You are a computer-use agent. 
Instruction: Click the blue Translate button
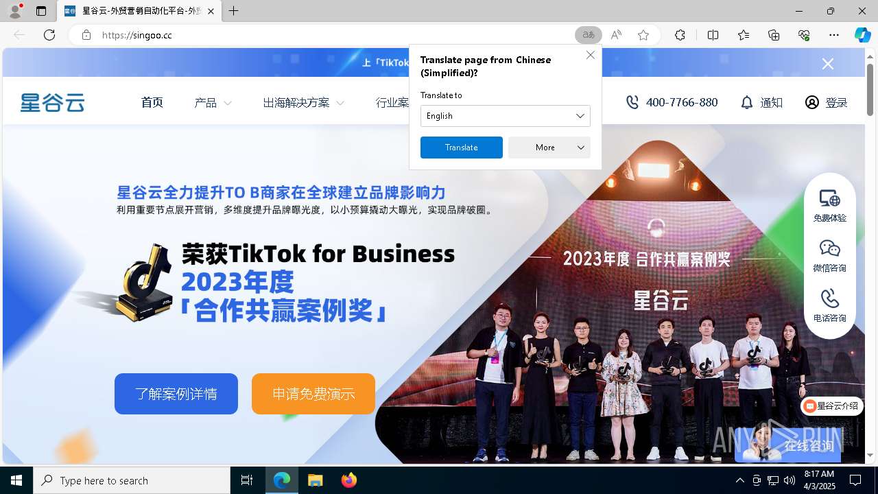(x=462, y=148)
